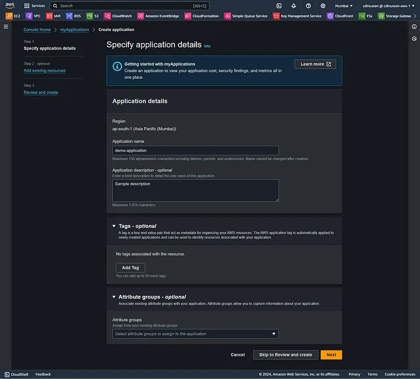420x379 pixels.
Task: Click the Add Tag button
Action: [131, 268]
